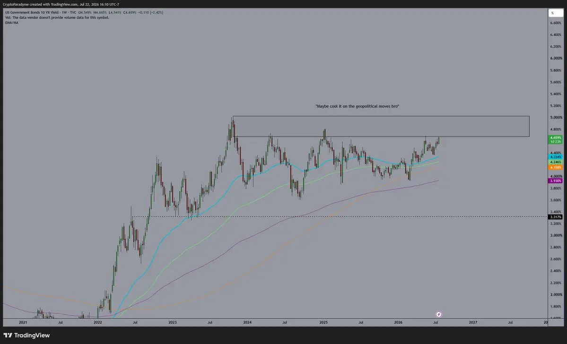Click the TradingView logo at the bottom
The image size is (567, 344).
click(x=27, y=335)
